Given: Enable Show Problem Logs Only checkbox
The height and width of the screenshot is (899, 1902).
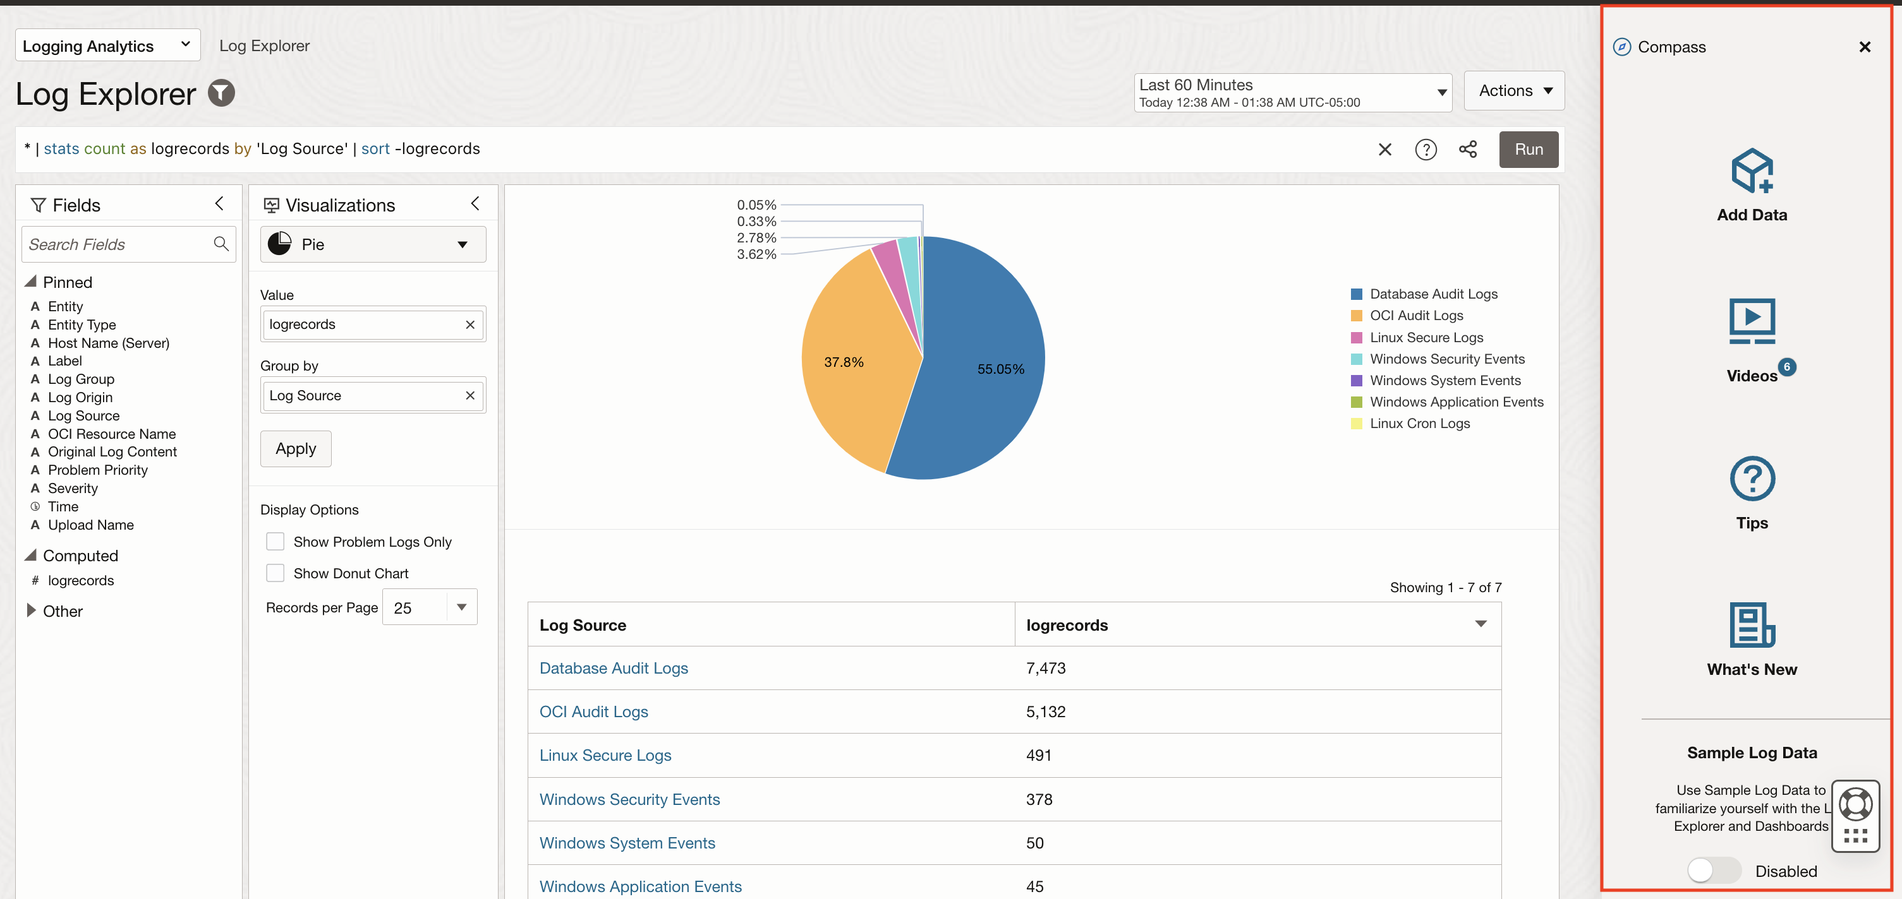Looking at the screenshot, I should (x=276, y=542).
